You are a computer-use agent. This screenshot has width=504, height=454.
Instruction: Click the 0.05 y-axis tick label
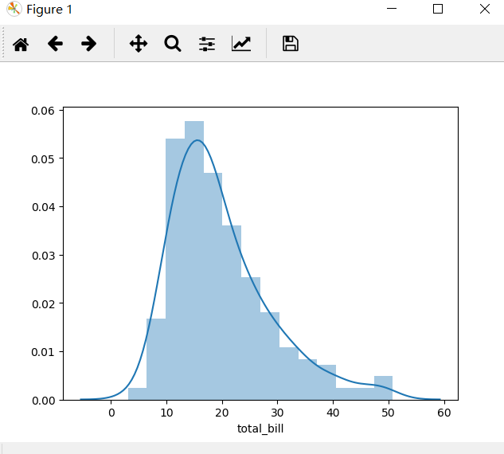click(43, 159)
